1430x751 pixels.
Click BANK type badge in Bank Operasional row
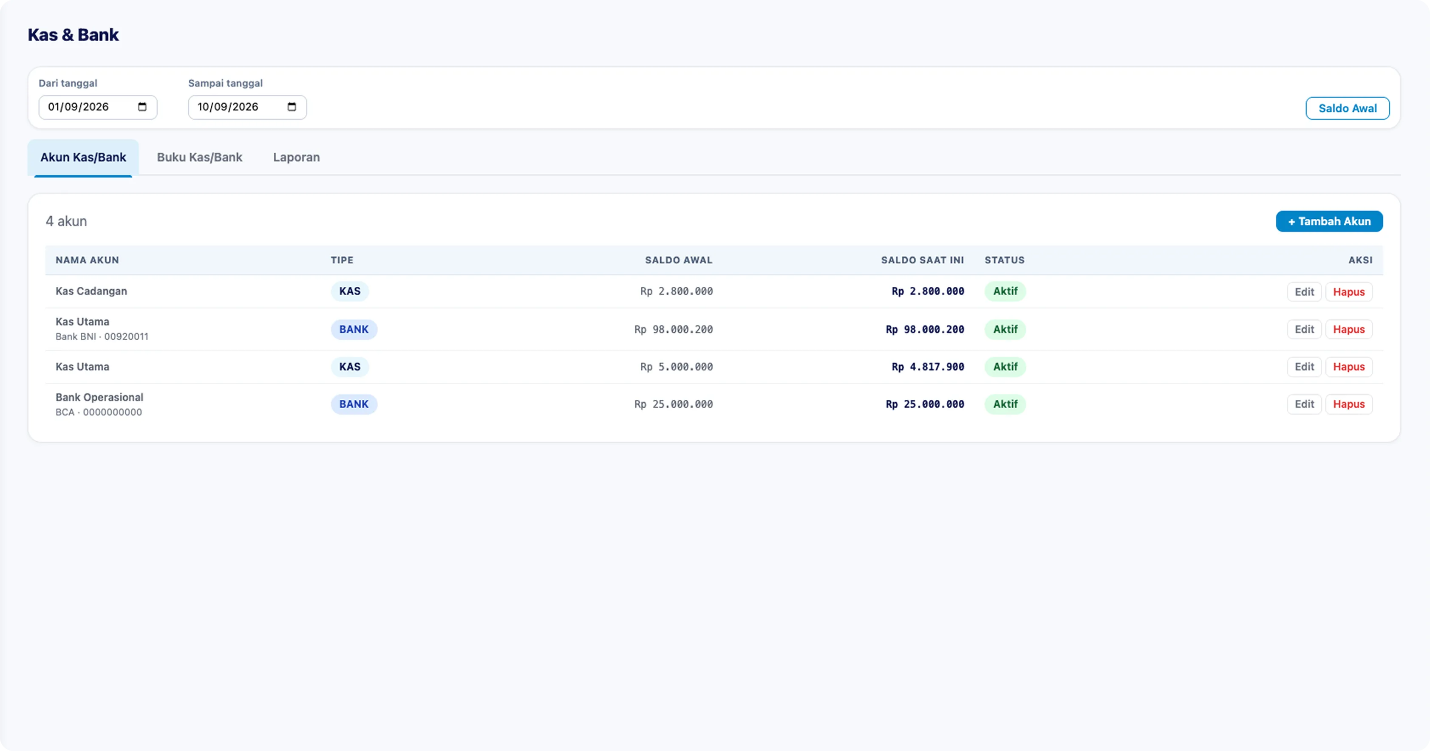coord(354,405)
